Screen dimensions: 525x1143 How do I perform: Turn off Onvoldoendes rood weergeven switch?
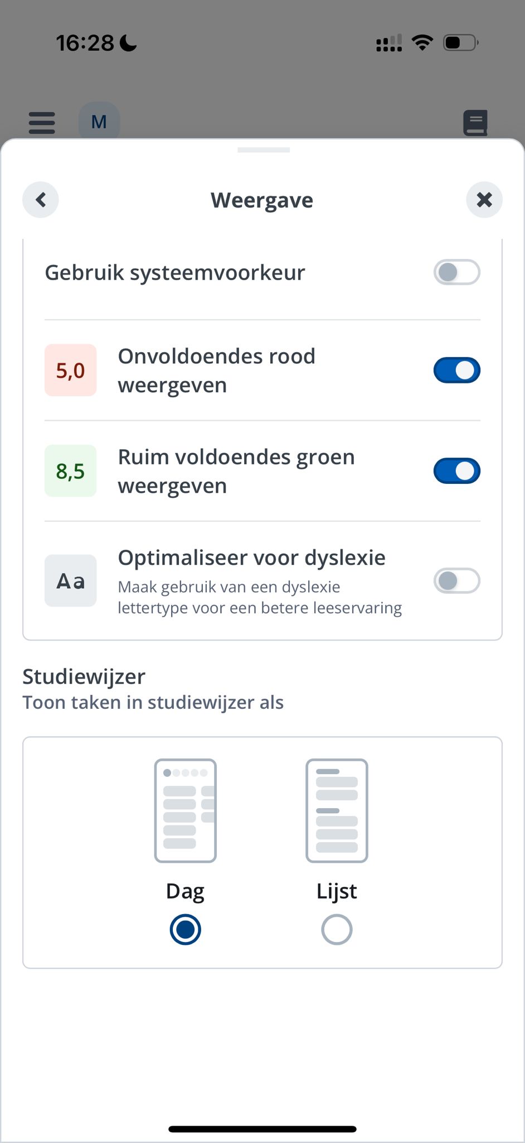[x=457, y=370]
